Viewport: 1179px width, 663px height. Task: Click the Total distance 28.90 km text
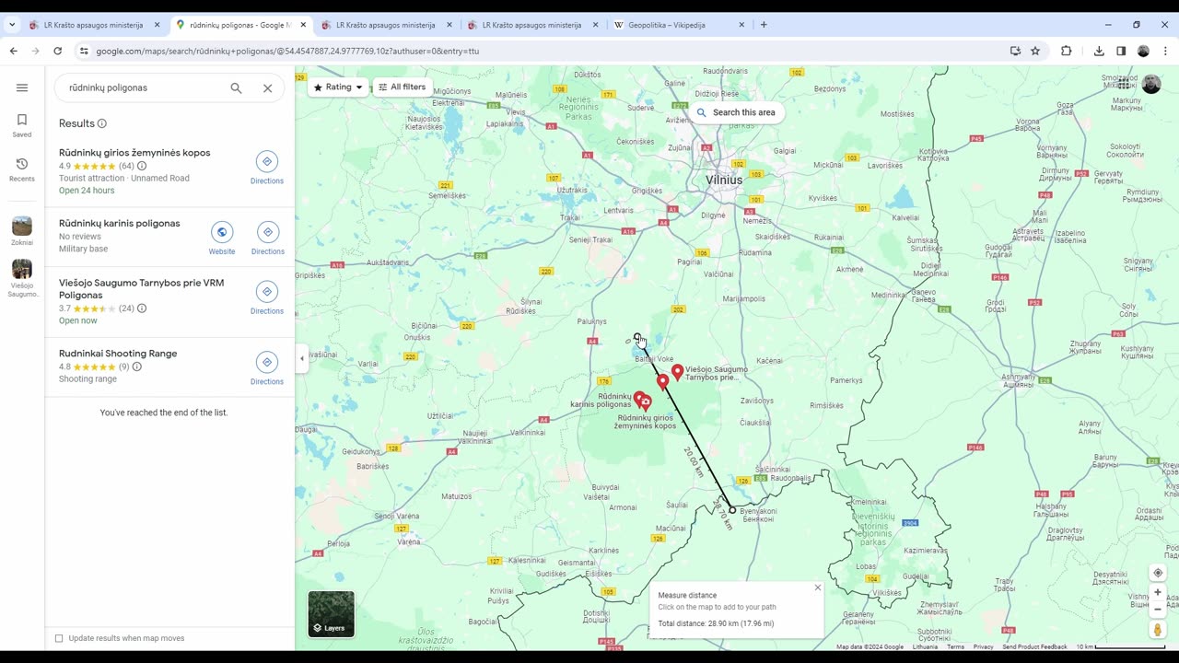716,623
